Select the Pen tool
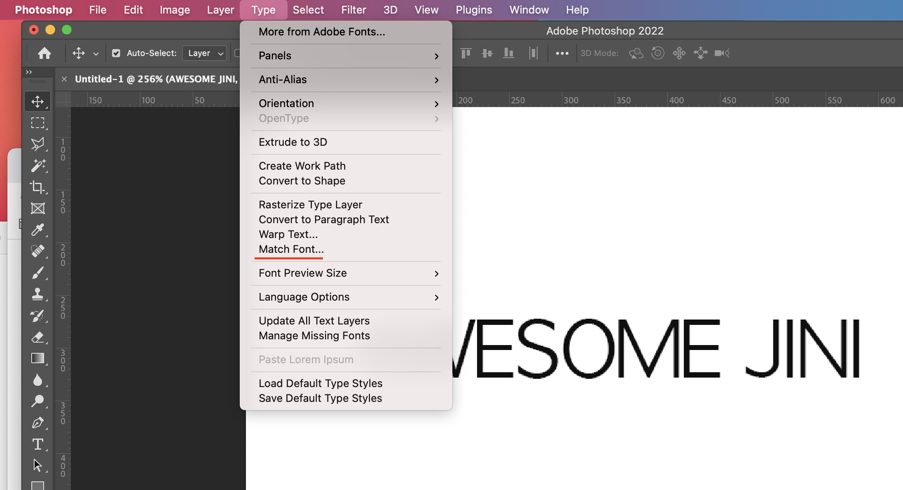903x490 pixels. point(37,422)
